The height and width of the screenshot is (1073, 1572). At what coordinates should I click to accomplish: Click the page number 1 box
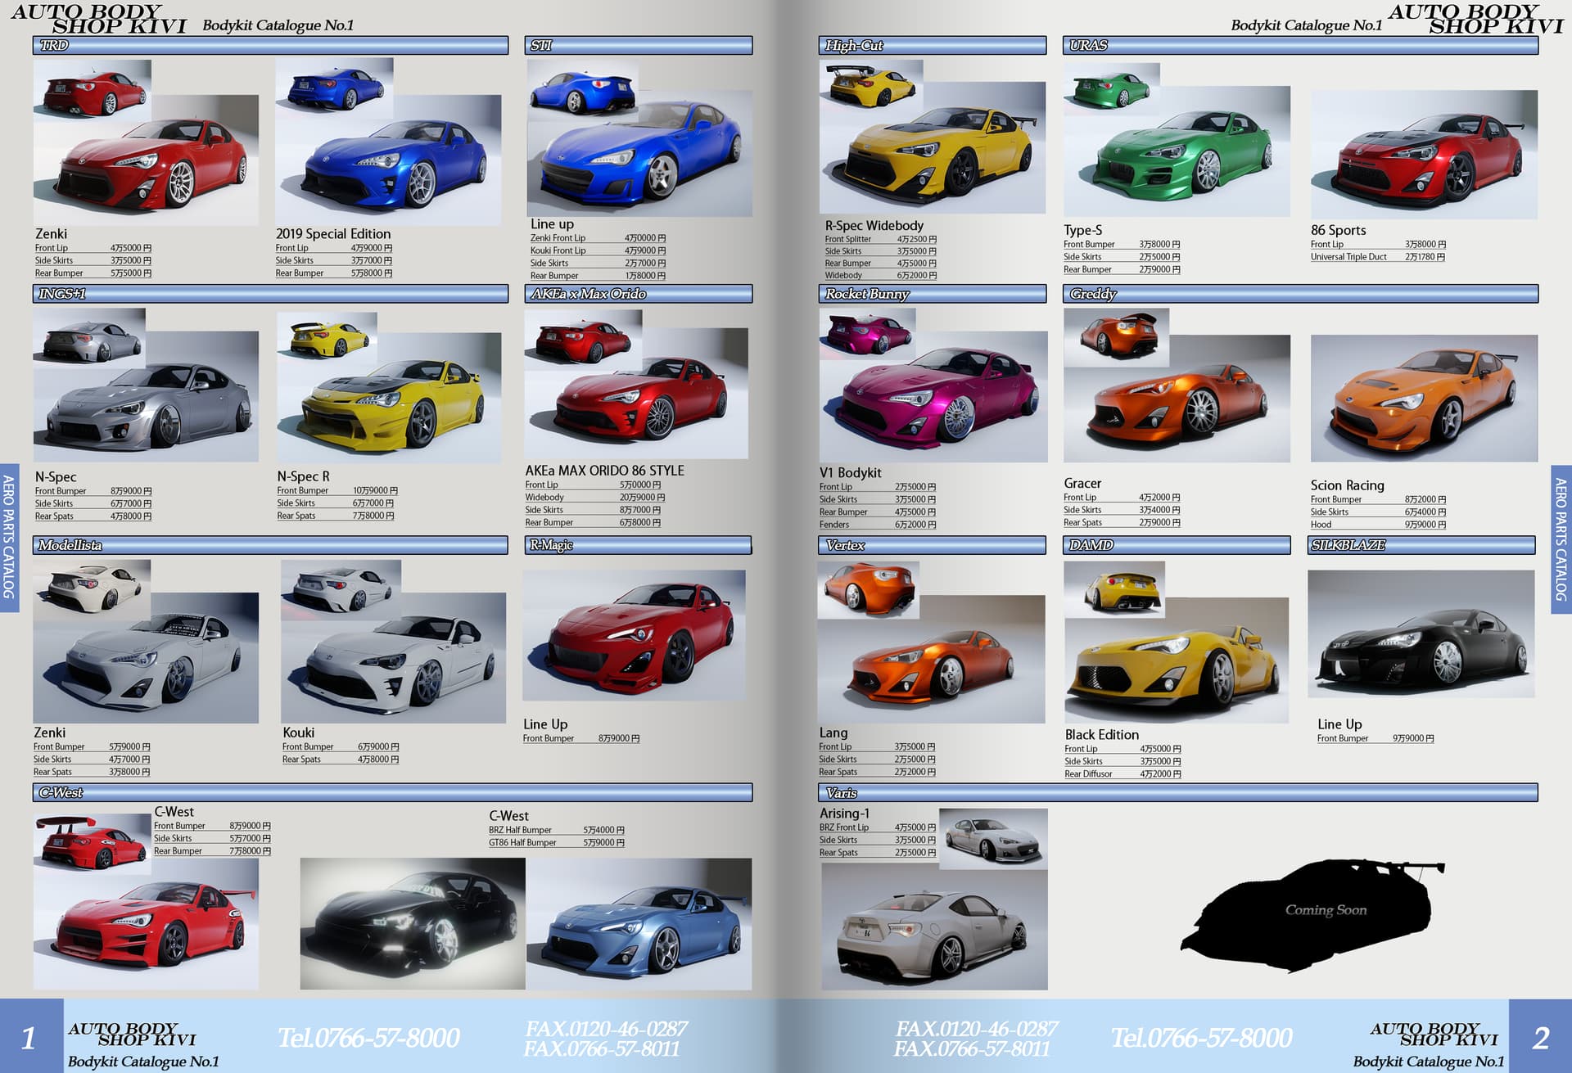coord(30,1036)
